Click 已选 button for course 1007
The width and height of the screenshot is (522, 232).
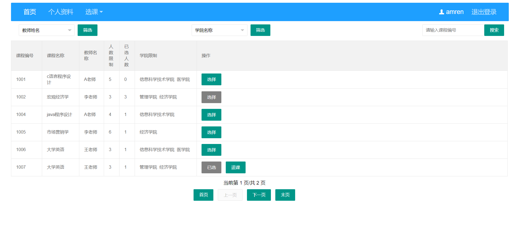211,167
